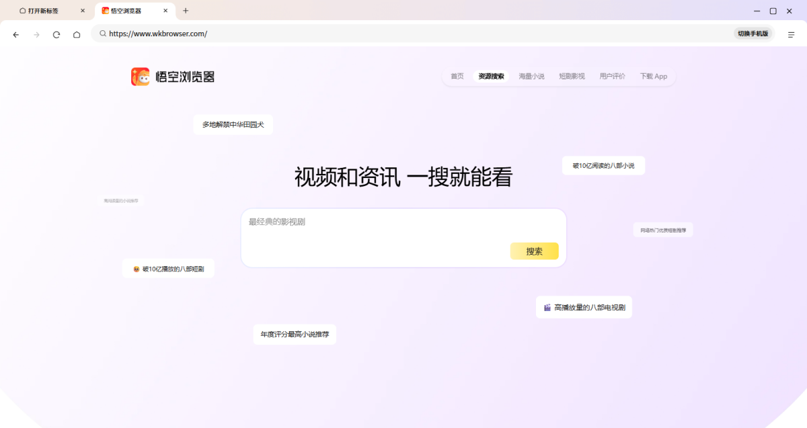Click the search magnifier in address bar

pos(103,34)
